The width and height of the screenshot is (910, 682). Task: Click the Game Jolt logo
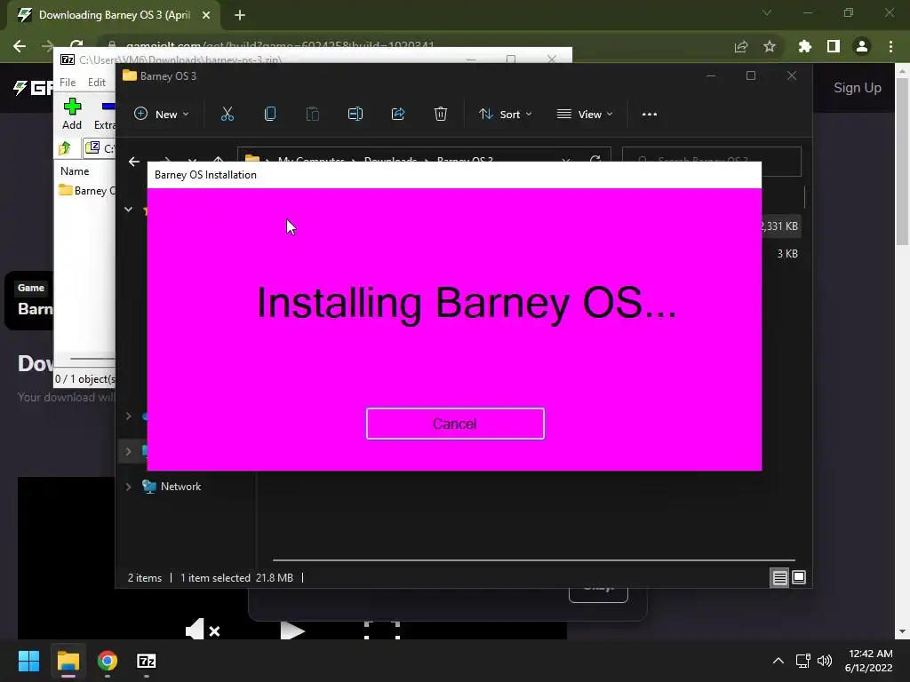pyautogui.click(x=33, y=88)
